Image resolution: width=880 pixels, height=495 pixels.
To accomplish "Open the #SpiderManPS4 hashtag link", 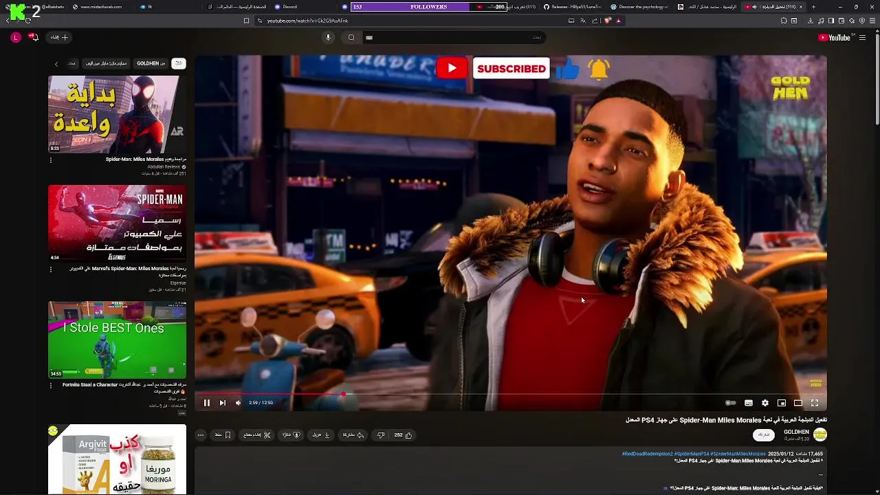I will [x=692, y=454].
